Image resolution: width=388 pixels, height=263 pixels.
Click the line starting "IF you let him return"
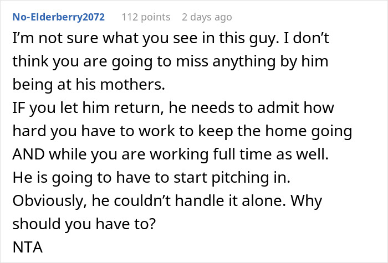[173, 108]
